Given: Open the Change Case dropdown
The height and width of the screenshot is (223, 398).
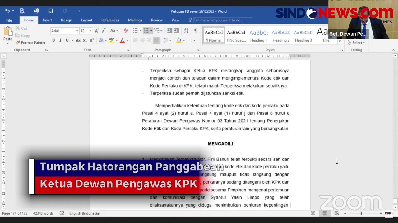Looking at the screenshot, I should pyautogui.click(x=114, y=31).
